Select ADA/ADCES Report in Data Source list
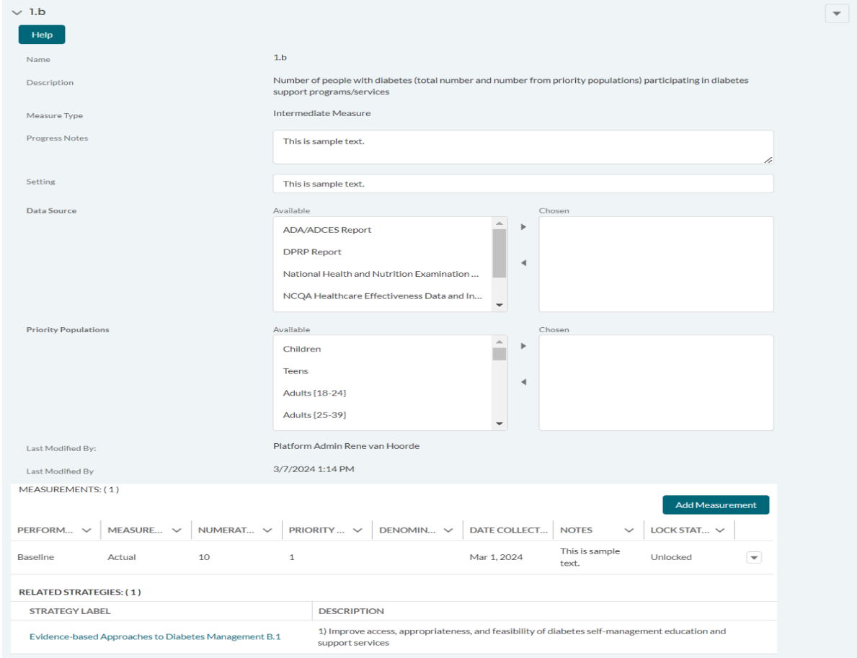 tap(327, 230)
